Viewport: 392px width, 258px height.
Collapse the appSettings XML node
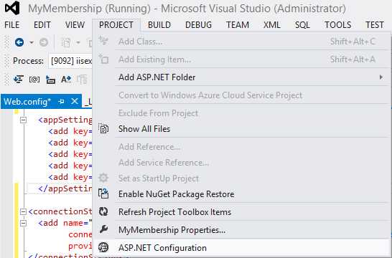click(23, 120)
